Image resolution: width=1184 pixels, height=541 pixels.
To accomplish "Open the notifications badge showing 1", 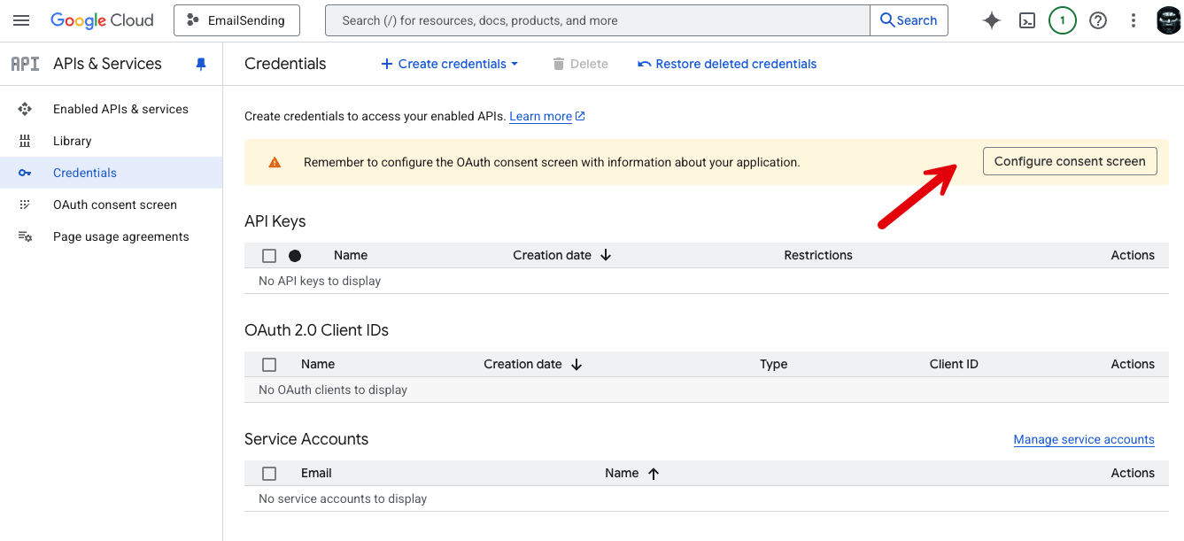I will pyautogui.click(x=1062, y=20).
